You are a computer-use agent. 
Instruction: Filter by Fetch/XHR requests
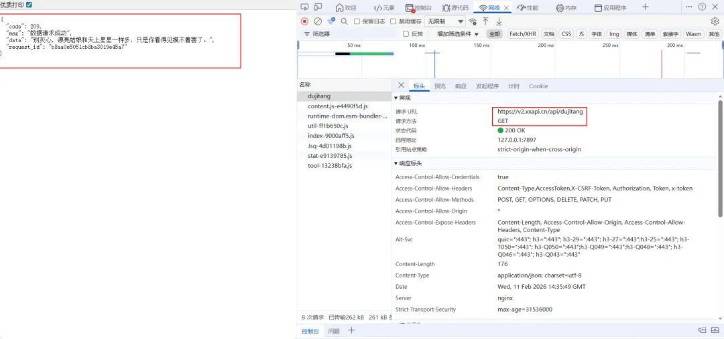pyautogui.click(x=523, y=34)
